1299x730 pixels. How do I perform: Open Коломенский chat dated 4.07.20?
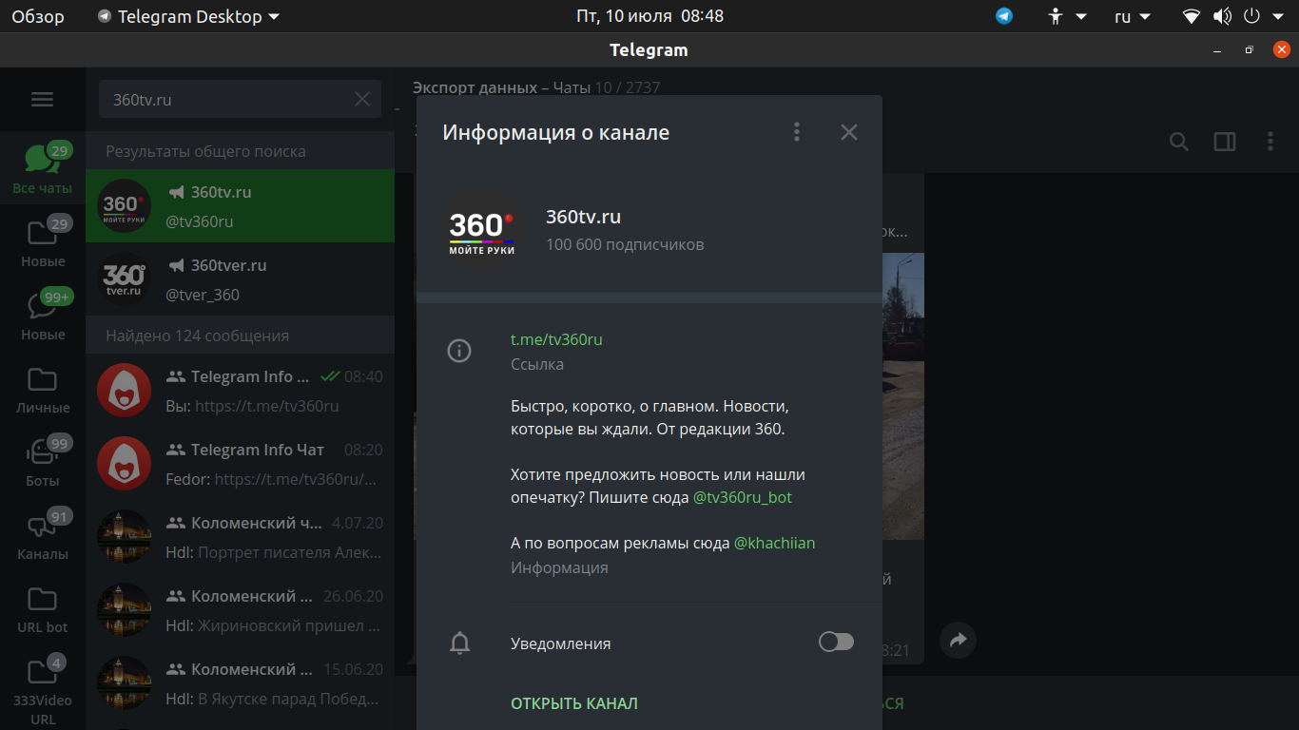pos(240,537)
